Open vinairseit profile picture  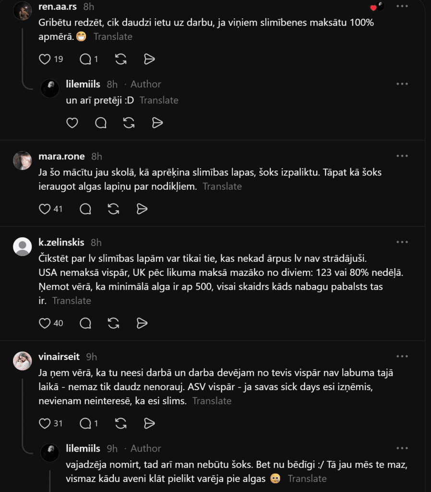coord(22,361)
